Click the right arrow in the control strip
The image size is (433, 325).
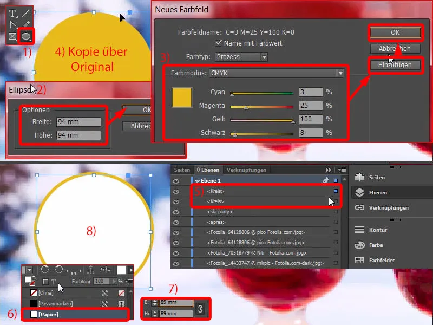tap(131, 270)
